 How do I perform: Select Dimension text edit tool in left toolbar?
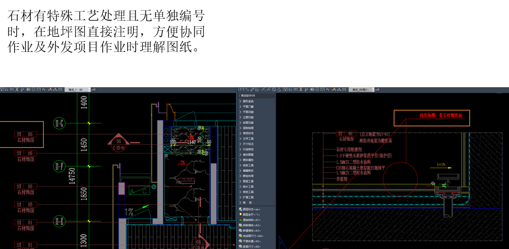point(55,90)
